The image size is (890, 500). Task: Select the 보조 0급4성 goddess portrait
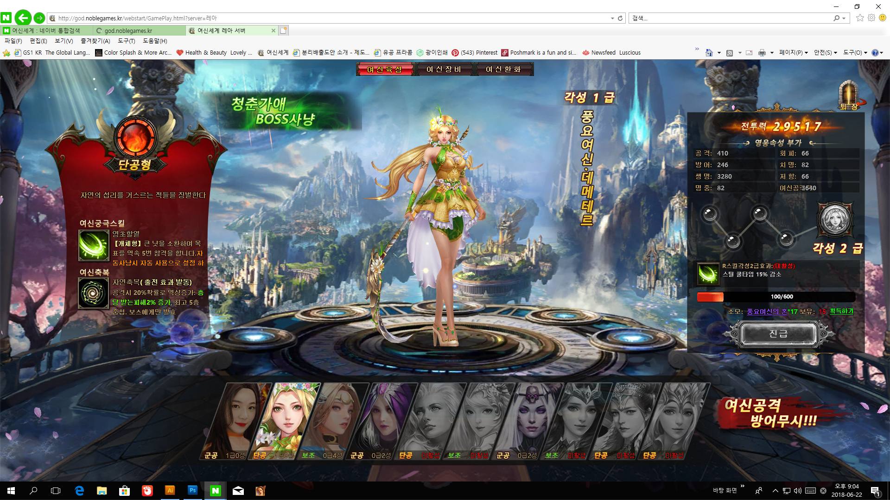click(334, 421)
